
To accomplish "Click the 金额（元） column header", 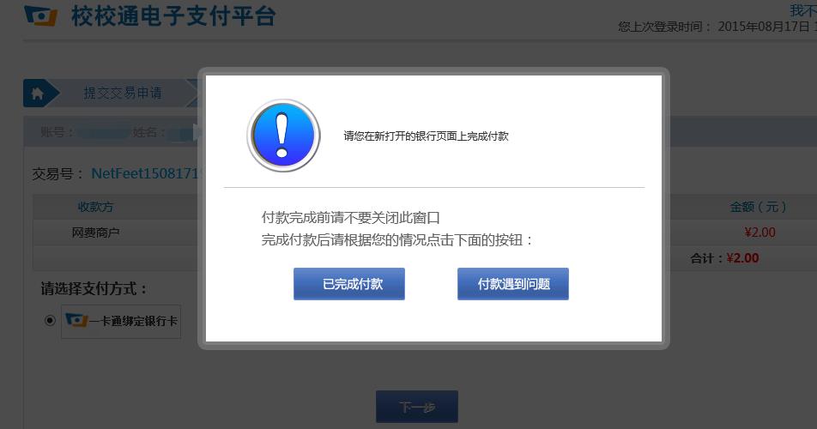I will tap(758, 207).
